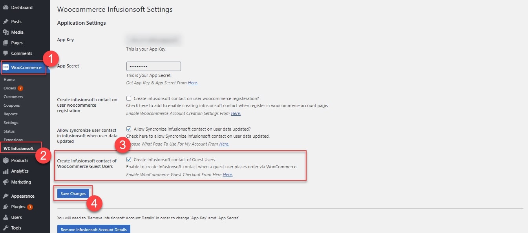Click the Application Settings subheading
The image size is (528, 233).
tap(82, 23)
